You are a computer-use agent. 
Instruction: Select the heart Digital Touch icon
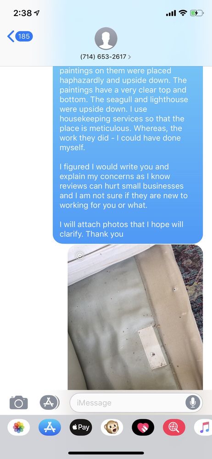click(143, 427)
